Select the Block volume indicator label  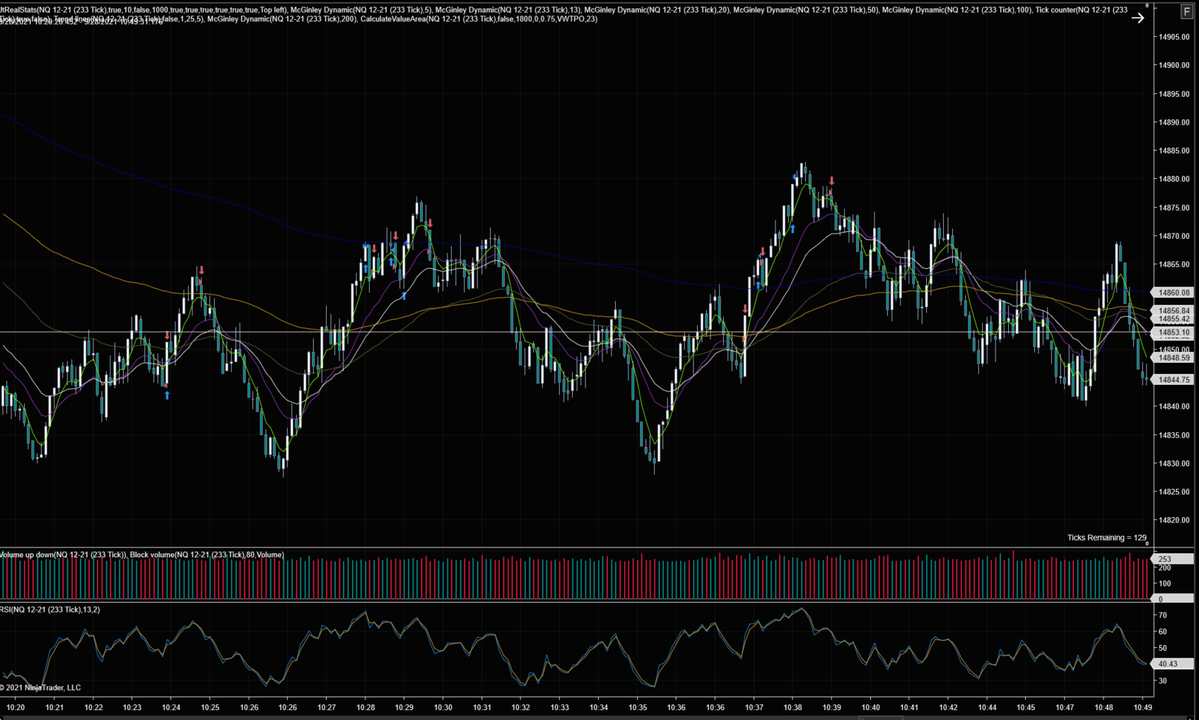(x=207, y=554)
